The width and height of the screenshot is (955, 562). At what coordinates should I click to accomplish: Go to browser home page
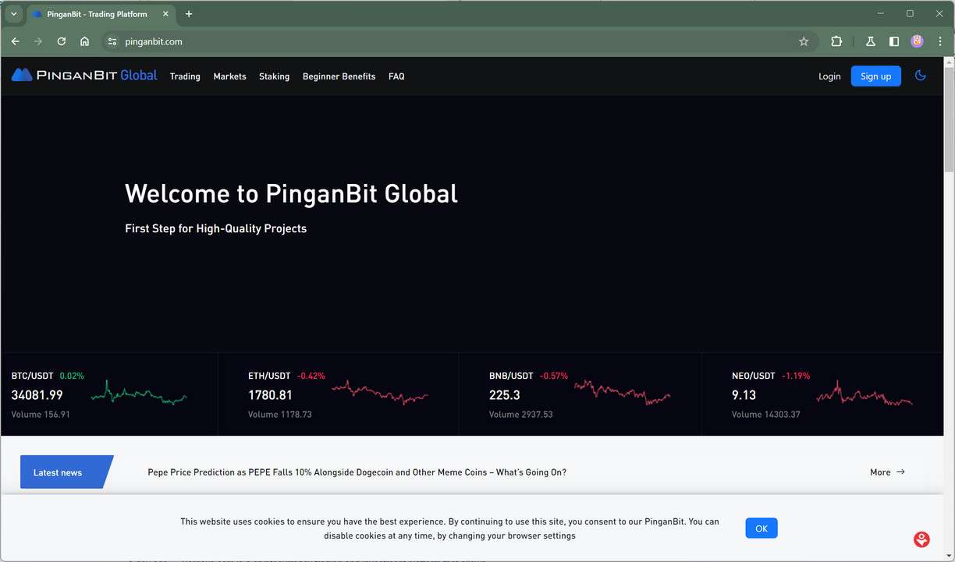tap(85, 41)
